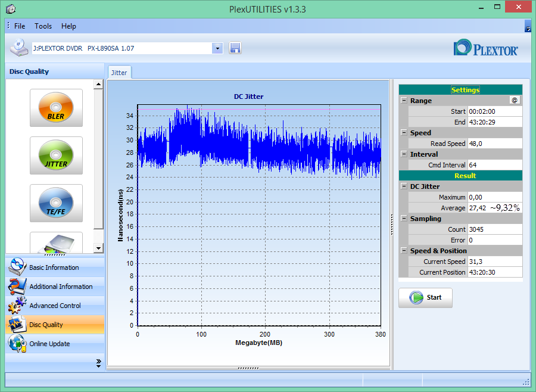Click the Range Start value field
536x392 pixels.
[495, 111]
